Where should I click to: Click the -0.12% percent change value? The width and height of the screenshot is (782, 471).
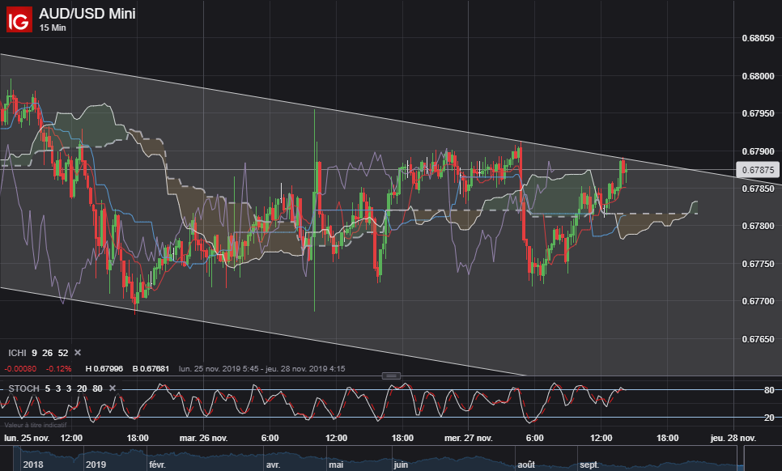click(58, 369)
